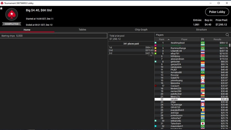Select player JohnyZaz7
Image resolution: width=231 pixels, height=130 pixels.
pyautogui.click(x=176, y=118)
